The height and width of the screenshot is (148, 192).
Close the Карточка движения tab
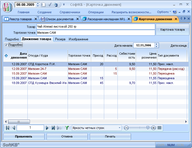coord(176,19)
